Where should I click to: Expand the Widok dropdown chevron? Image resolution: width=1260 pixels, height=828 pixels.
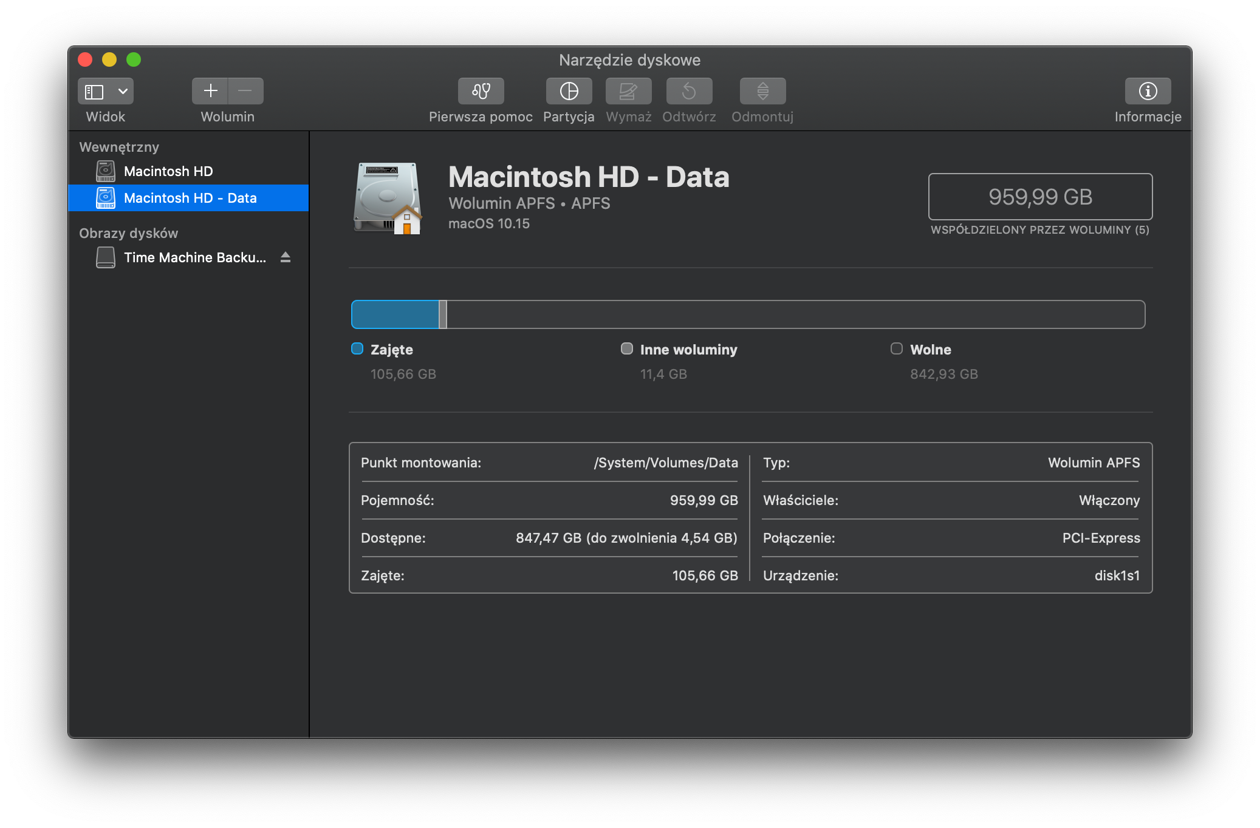pyautogui.click(x=123, y=92)
